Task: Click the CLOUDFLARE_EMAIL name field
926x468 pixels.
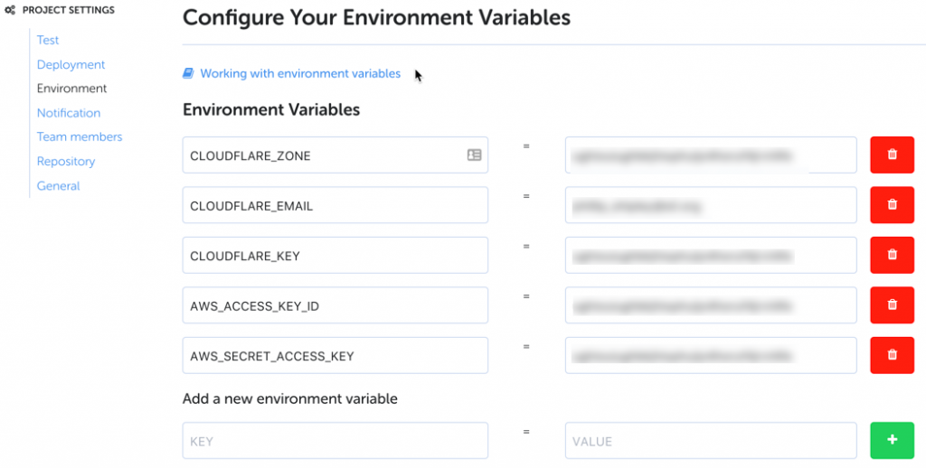Action: 335,205
